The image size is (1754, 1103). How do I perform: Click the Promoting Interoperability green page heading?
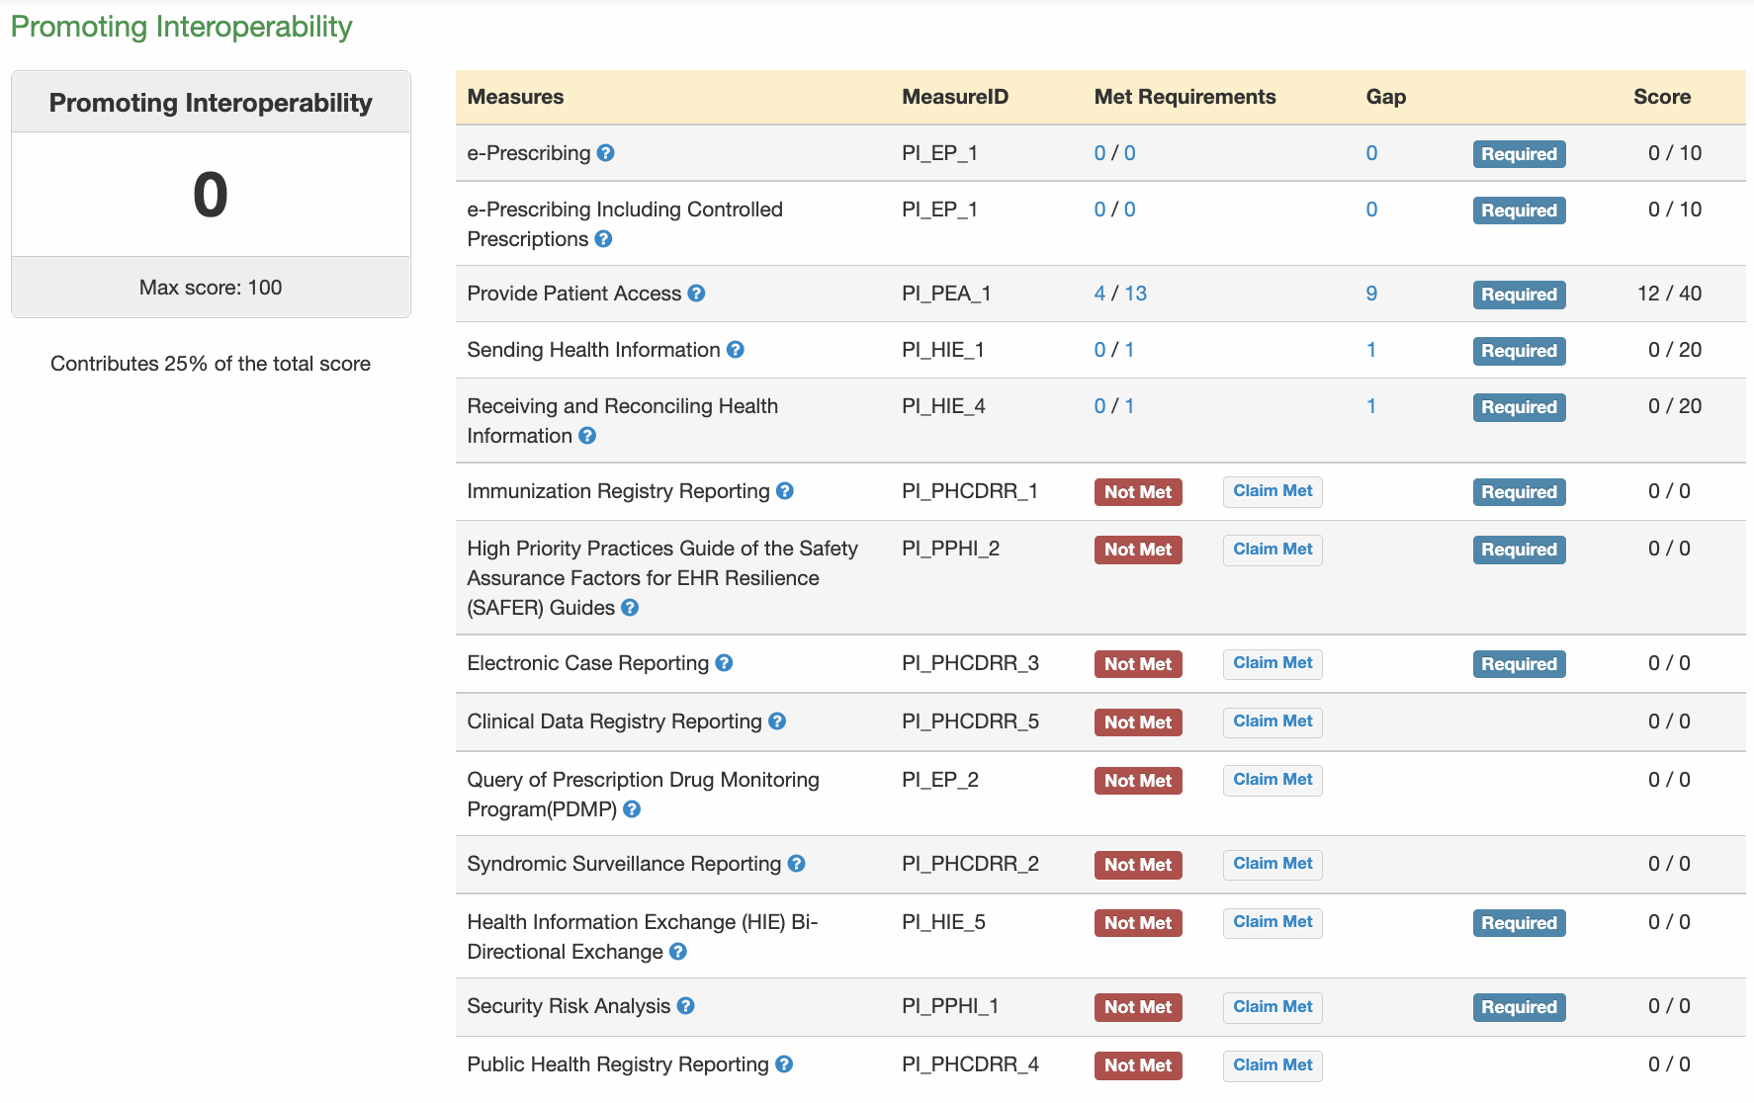[x=181, y=27]
